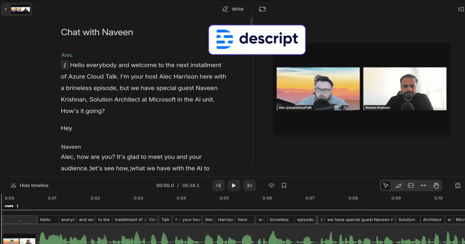
Task: Click the bookmark marker icon
Action: pyautogui.click(x=284, y=185)
